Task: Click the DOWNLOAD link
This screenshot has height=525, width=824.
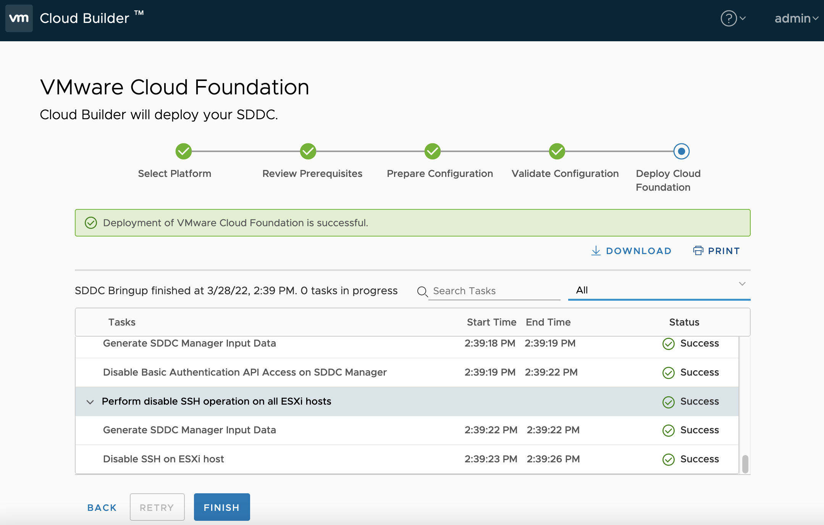Action: point(638,251)
